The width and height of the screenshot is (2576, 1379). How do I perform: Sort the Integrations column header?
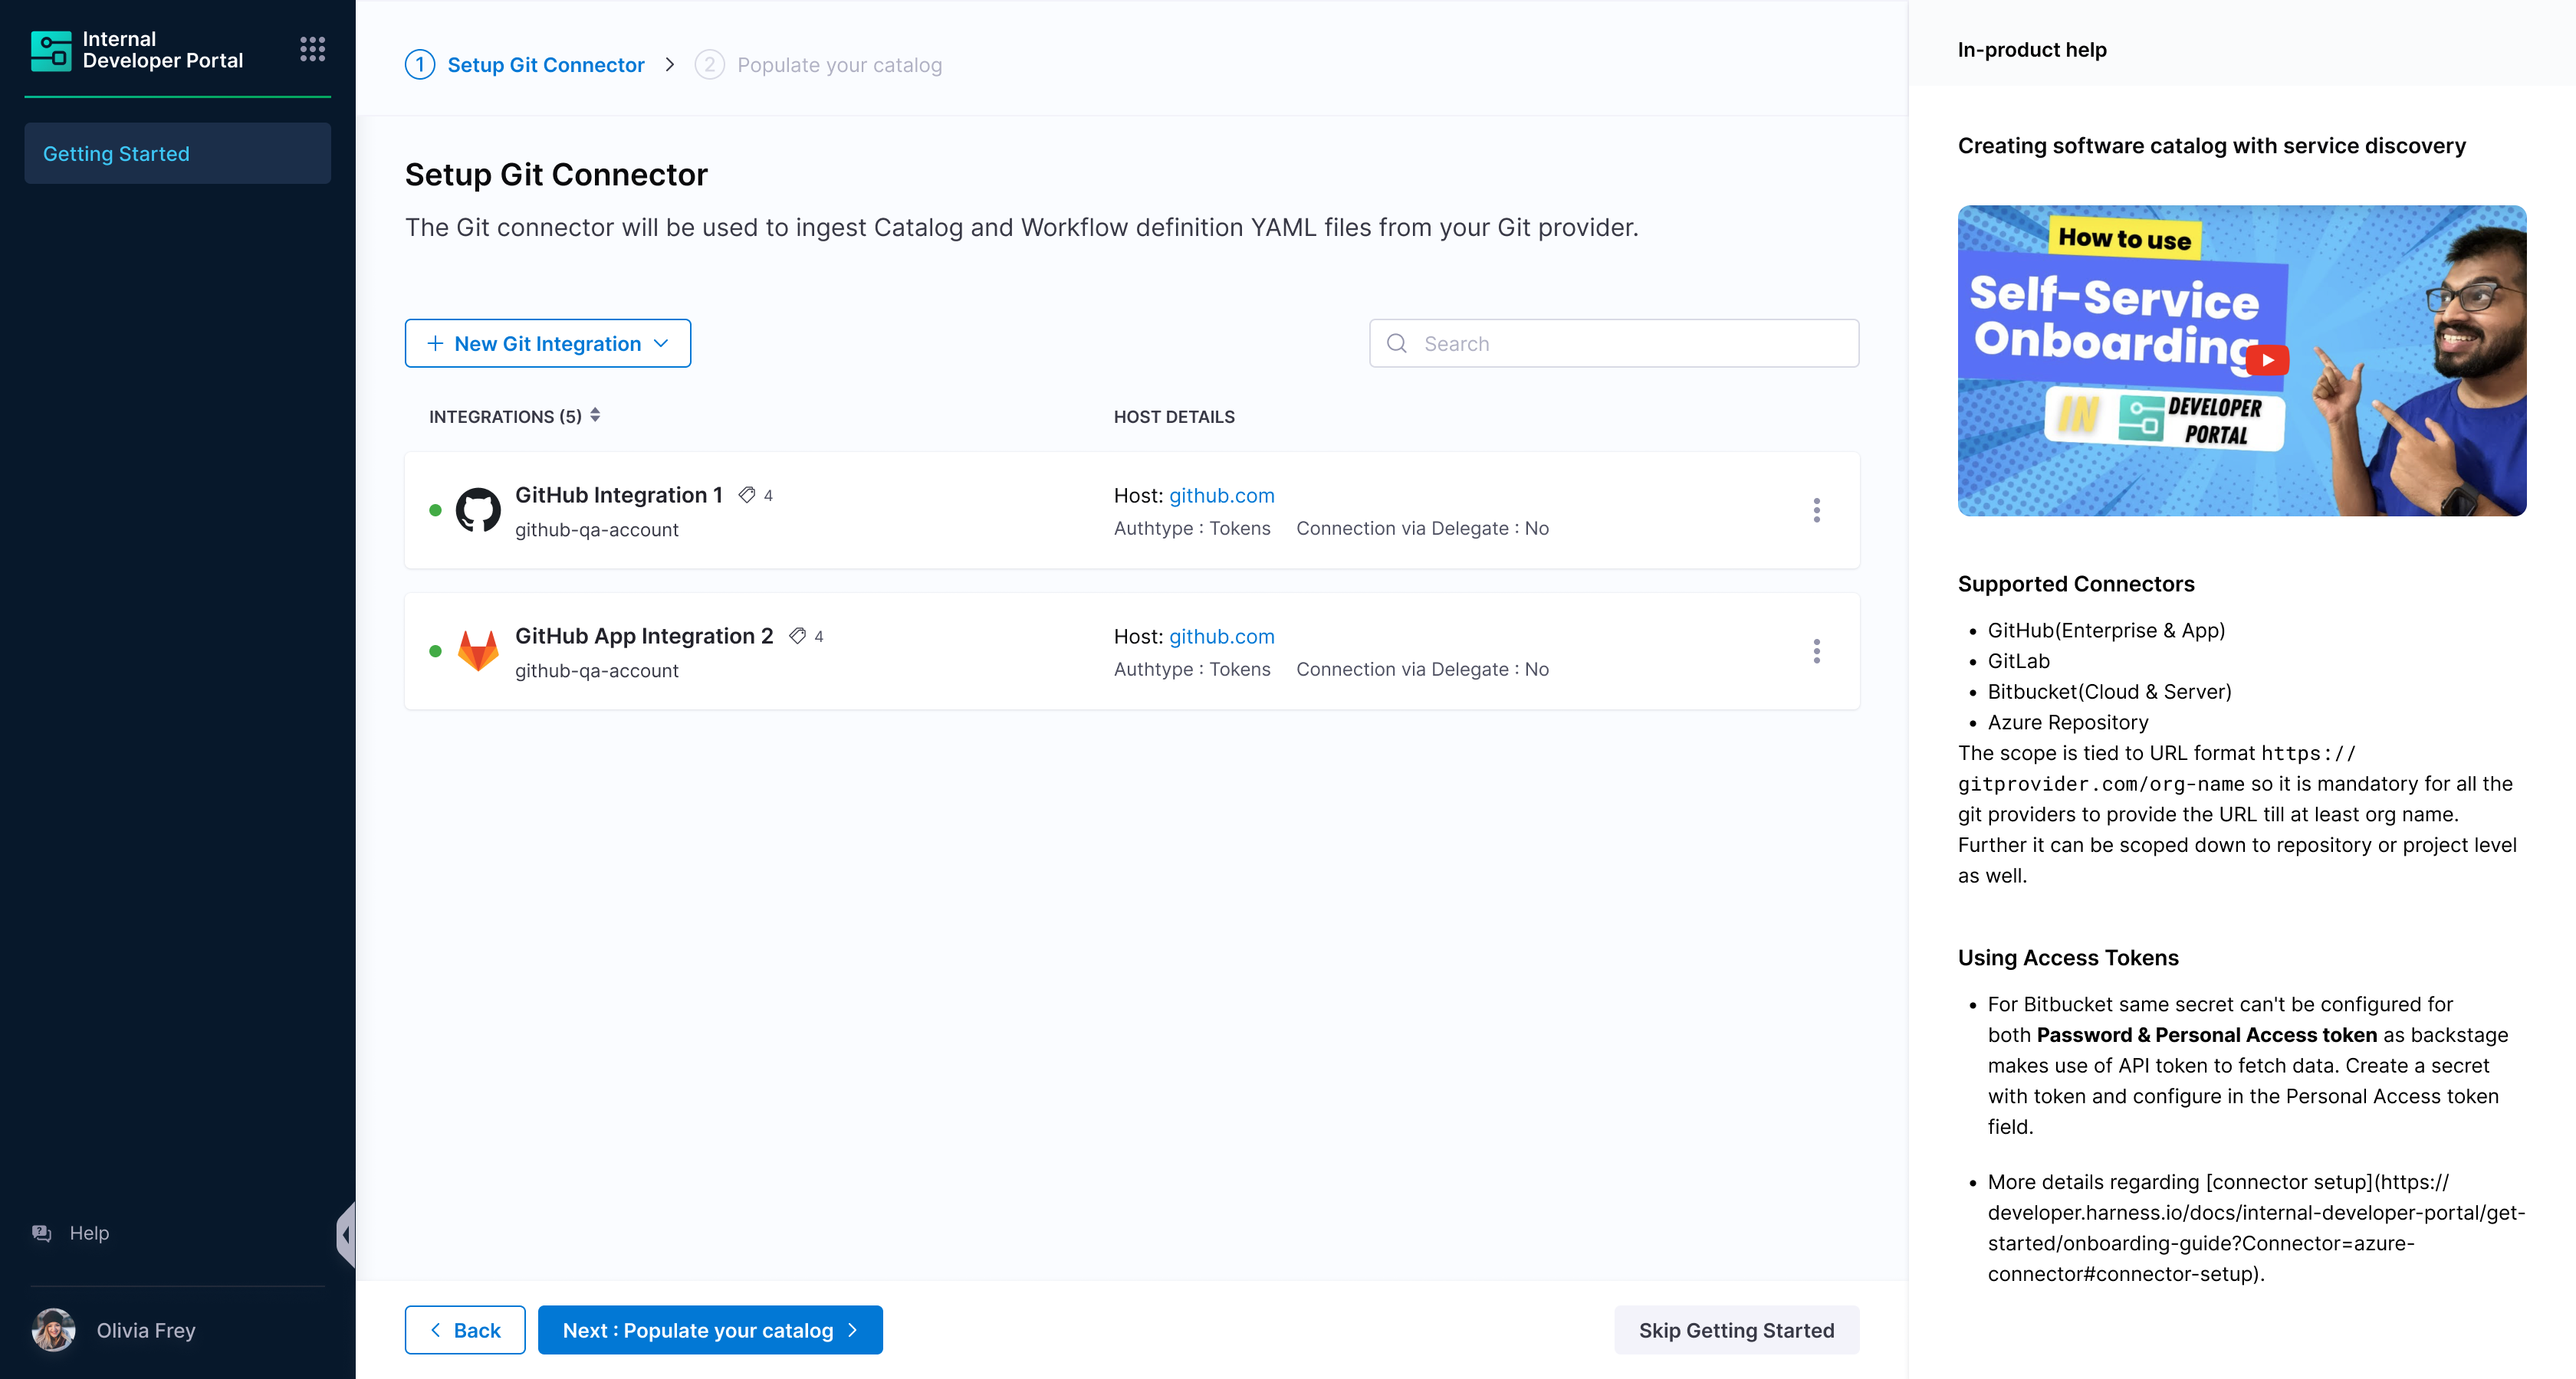click(x=595, y=416)
